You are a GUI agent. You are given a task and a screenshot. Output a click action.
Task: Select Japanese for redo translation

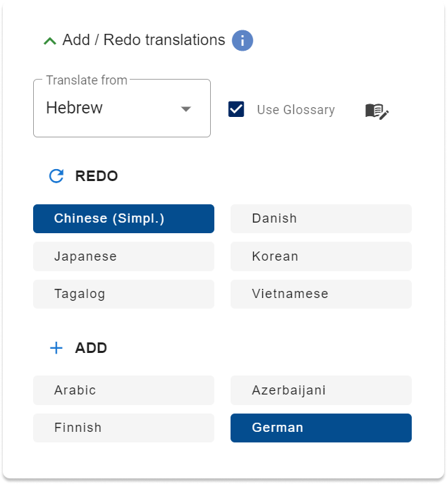(123, 256)
